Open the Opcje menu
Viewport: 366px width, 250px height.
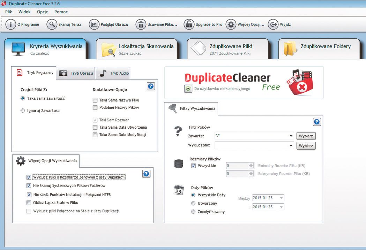click(43, 12)
